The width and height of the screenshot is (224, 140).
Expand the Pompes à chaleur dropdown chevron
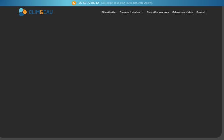pyautogui.click(x=142, y=12)
